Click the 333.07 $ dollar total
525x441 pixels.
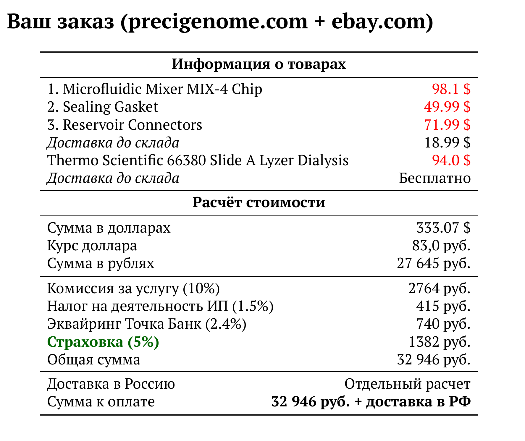click(443, 228)
